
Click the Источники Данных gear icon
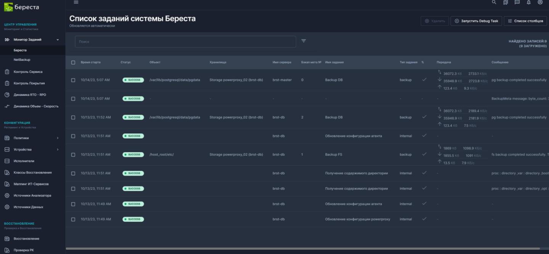pyautogui.click(x=7, y=207)
